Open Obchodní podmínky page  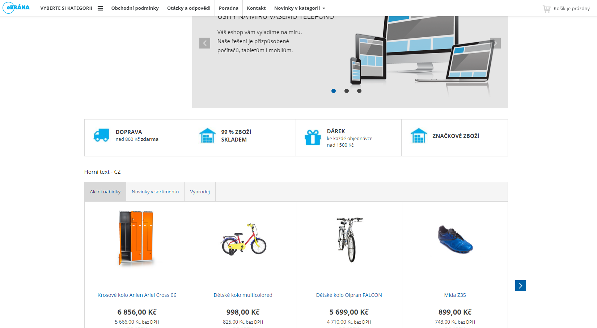(x=135, y=8)
